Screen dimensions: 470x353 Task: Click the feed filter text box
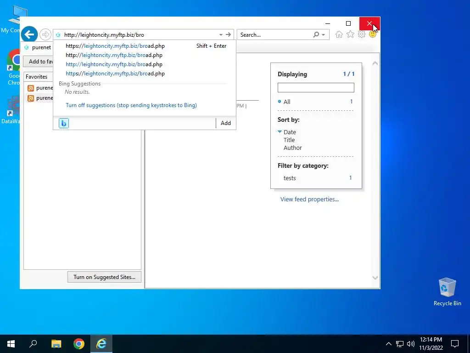click(x=316, y=88)
